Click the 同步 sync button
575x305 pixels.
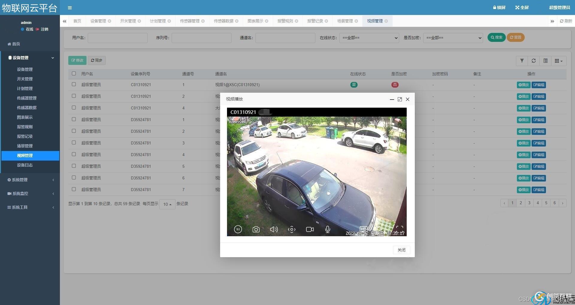96,60
